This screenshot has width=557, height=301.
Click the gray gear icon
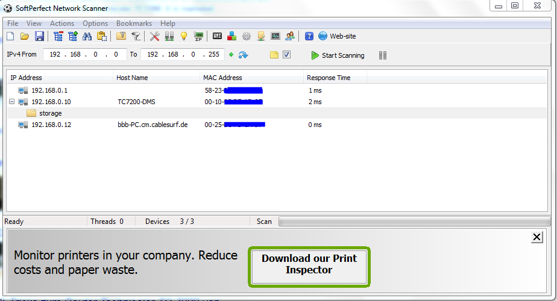pos(246,36)
